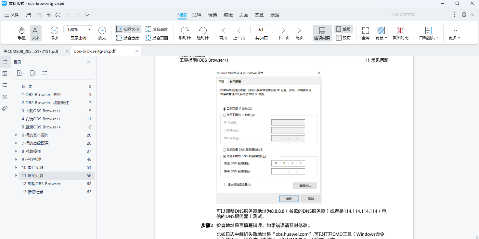Open attachments paperclip sidebar icon
The height and width of the screenshot is (239, 479).
point(5,109)
